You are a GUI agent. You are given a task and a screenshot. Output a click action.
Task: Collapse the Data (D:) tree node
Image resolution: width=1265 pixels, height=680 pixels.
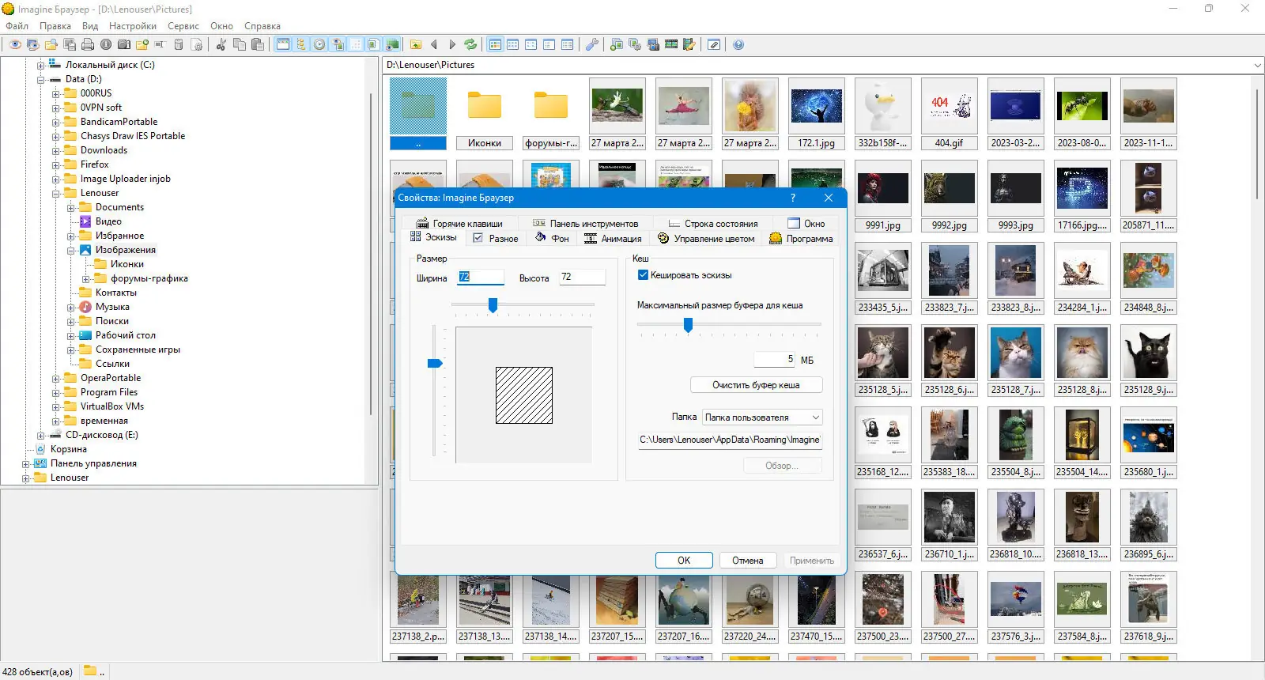pyautogui.click(x=40, y=80)
